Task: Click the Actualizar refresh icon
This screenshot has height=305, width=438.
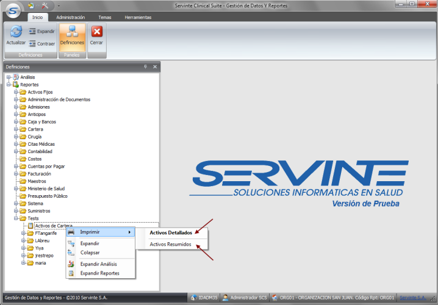Action: pyautogui.click(x=16, y=32)
